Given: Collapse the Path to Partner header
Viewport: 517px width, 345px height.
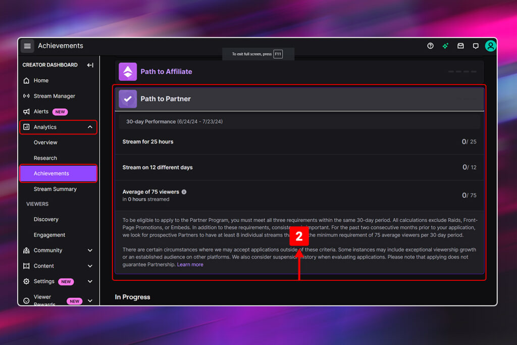Looking at the screenshot, I should coord(299,98).
